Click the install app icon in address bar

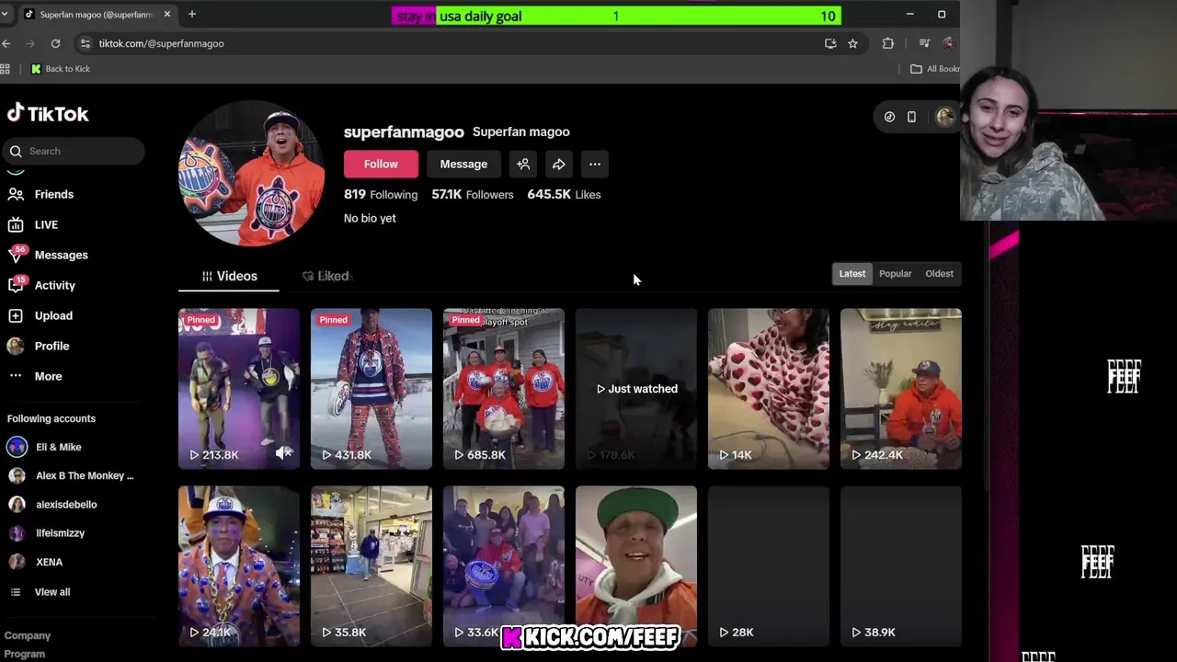(x=830, y=43)
